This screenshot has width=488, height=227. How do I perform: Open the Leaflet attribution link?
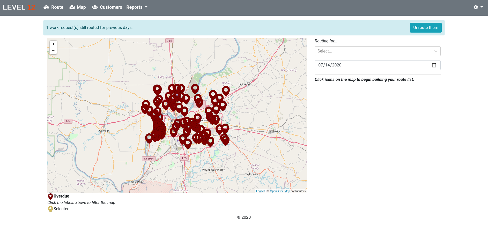[260, 191]
